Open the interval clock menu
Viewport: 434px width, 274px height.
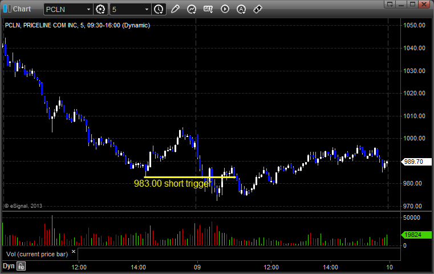pos(159,9)
